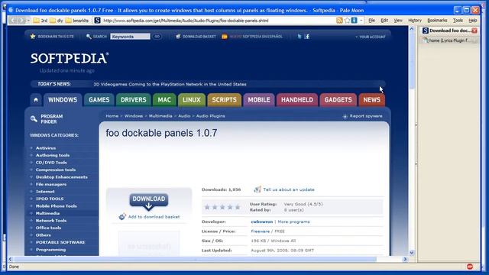The height and width of the screenshot is (275, 489).
Task: Expand the Antivirus category
Action: (46, 148)
